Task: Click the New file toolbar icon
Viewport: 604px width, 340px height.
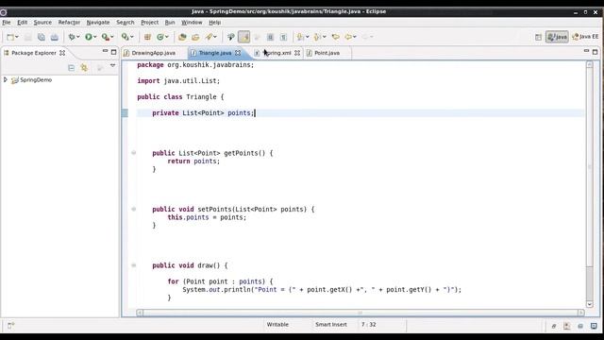Action: (10, 37)
